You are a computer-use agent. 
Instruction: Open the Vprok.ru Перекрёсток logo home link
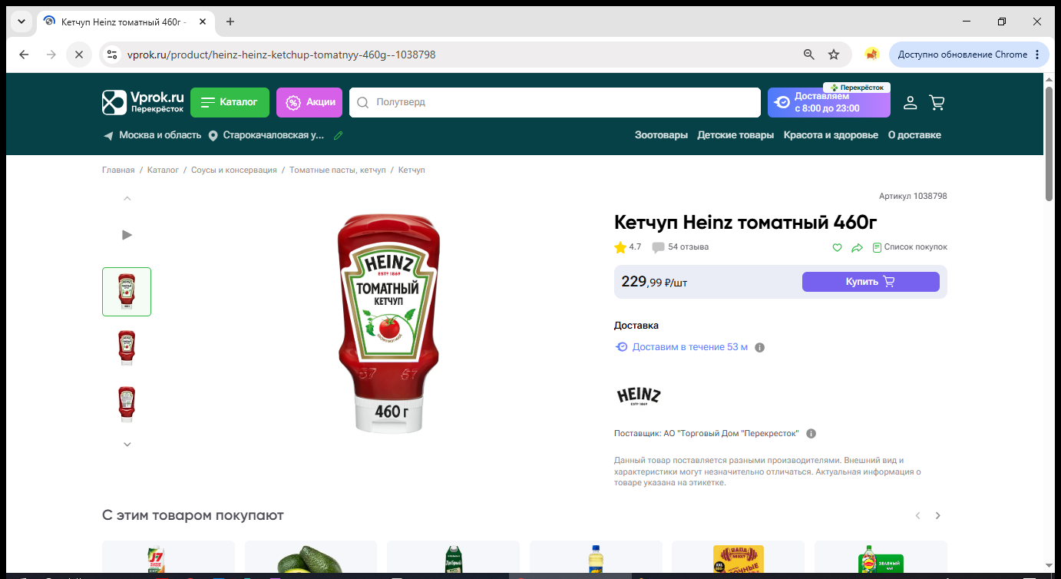coord(144,102)
